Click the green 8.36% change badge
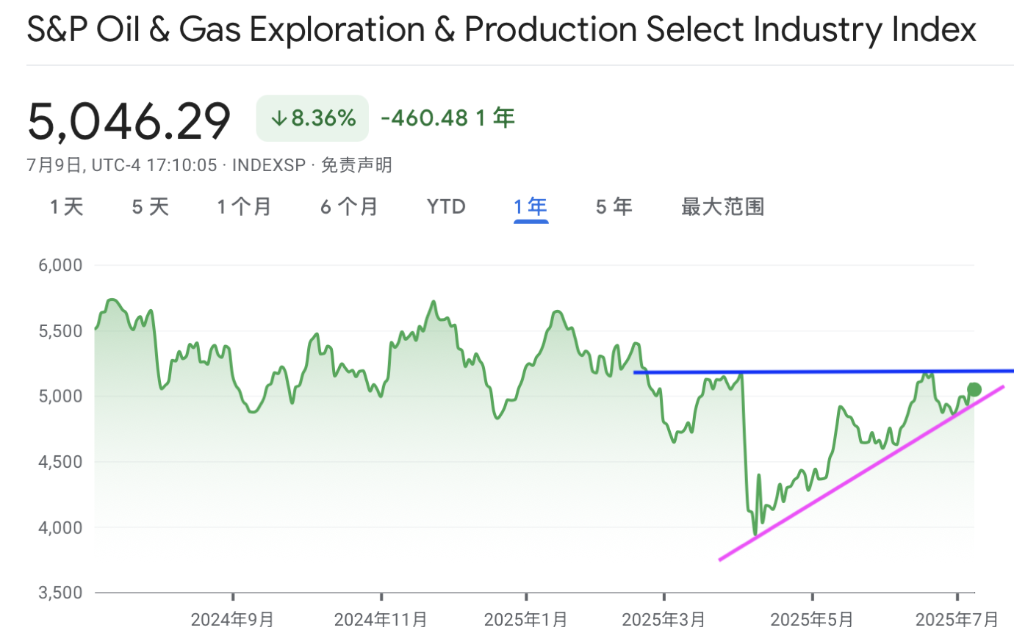The image size is (1014, 633). pyautogui.click(x=312, y=117)
